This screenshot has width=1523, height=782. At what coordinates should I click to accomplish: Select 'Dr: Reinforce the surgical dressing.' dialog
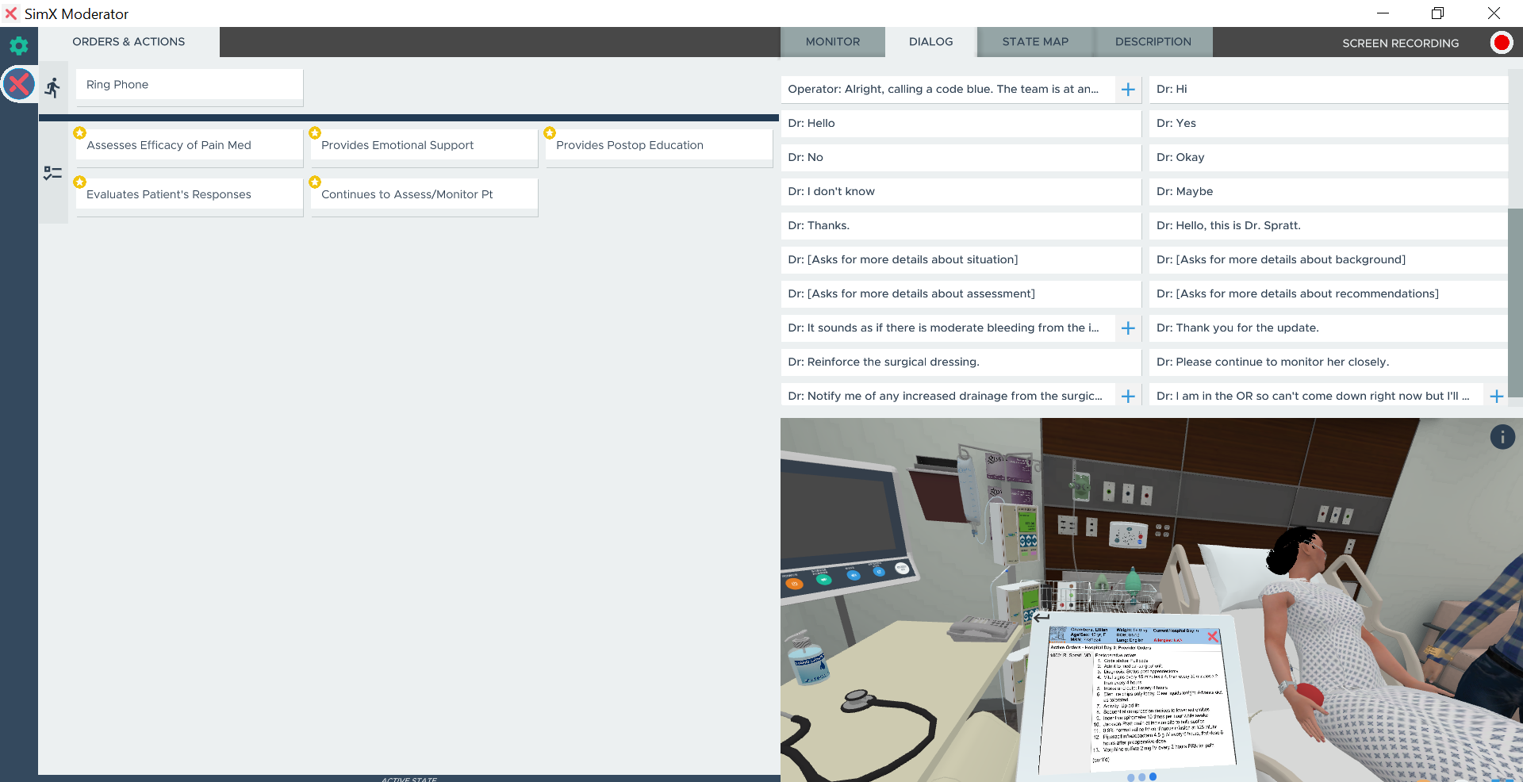pyautogui.click(x=960, y=362)
